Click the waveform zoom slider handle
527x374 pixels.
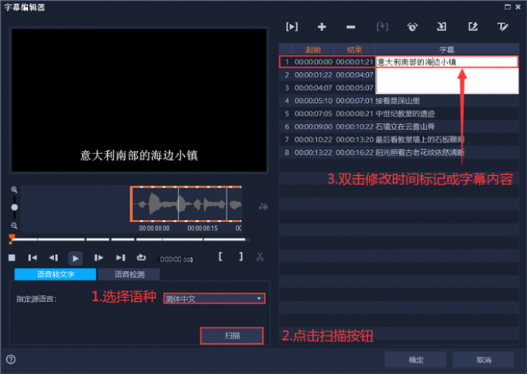15,208
